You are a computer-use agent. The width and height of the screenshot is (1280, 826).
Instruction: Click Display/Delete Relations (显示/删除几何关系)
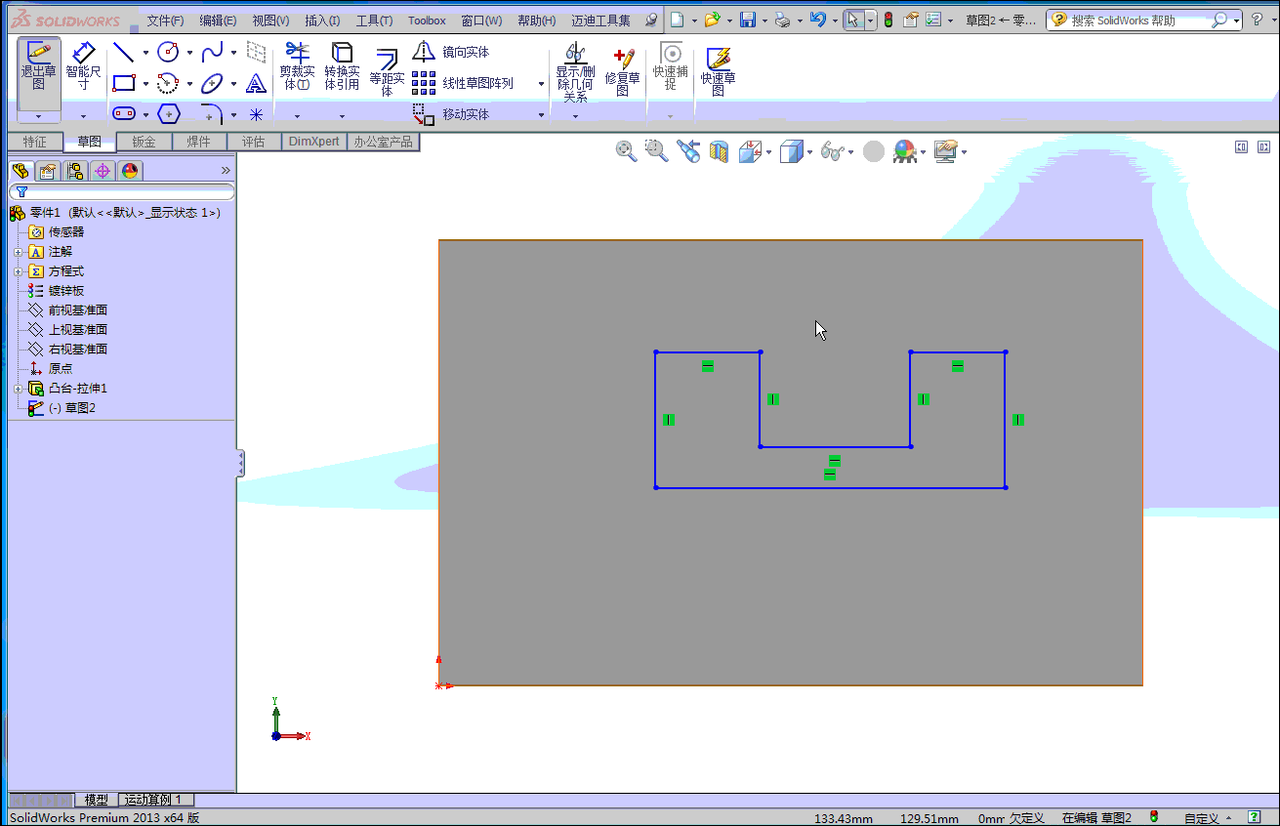(575, 72)
